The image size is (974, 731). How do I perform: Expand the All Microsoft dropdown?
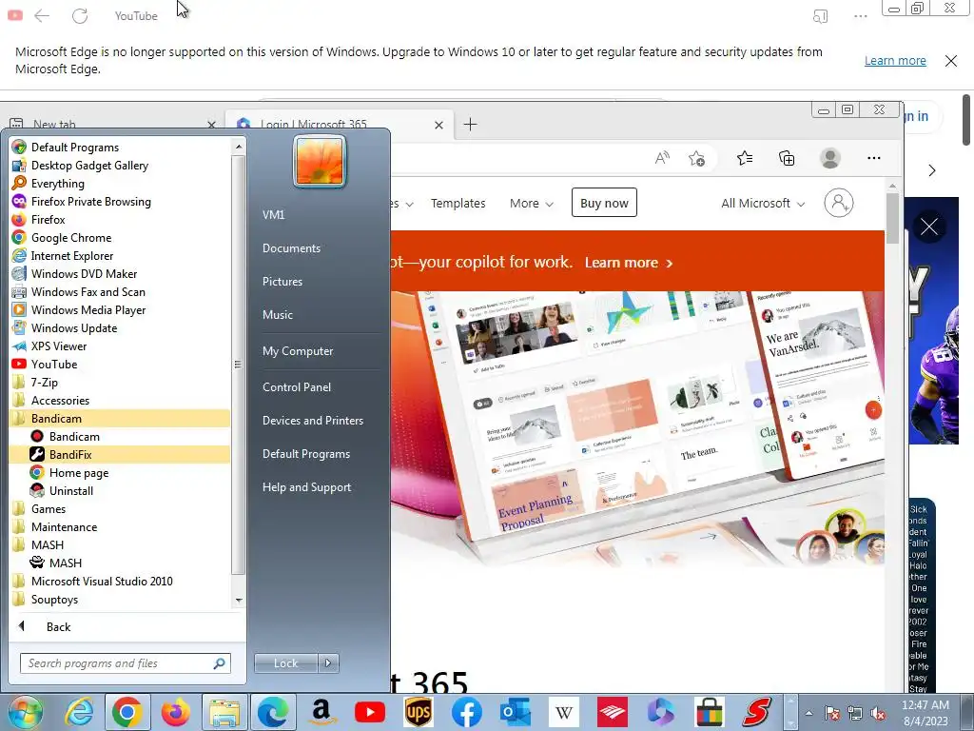point(763,204)
